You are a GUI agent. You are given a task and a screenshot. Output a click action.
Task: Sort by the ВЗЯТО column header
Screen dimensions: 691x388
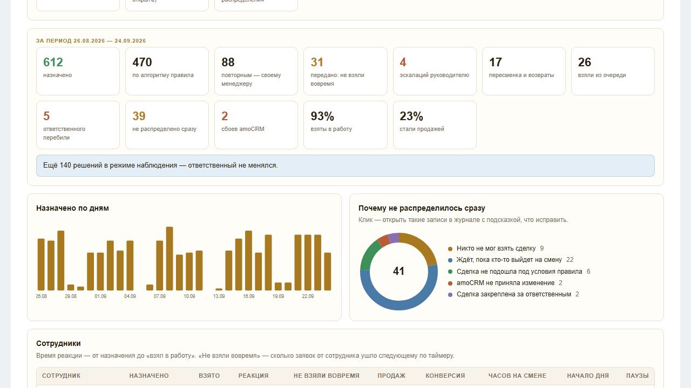209,376
